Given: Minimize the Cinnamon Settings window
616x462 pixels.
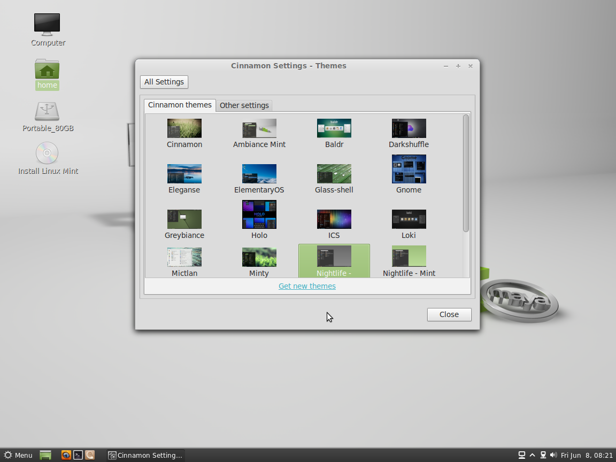Looking at the screenshot, I should click(x=446, y=66).
